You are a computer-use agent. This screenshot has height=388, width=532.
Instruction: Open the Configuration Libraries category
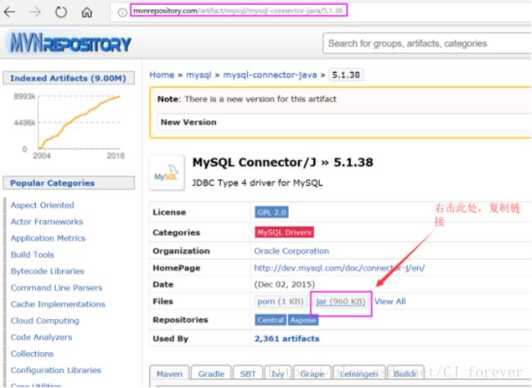coord(56,370)
